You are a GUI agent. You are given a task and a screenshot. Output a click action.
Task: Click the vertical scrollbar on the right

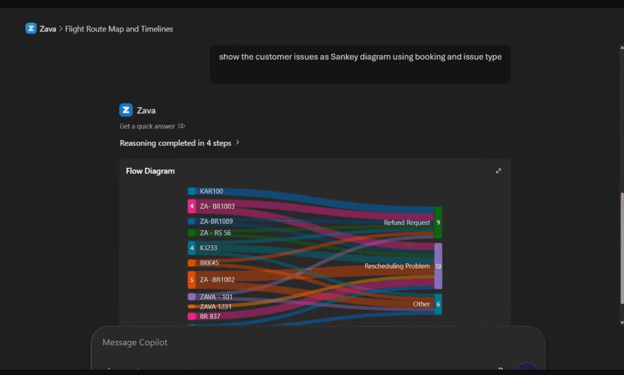click(621, 247)
